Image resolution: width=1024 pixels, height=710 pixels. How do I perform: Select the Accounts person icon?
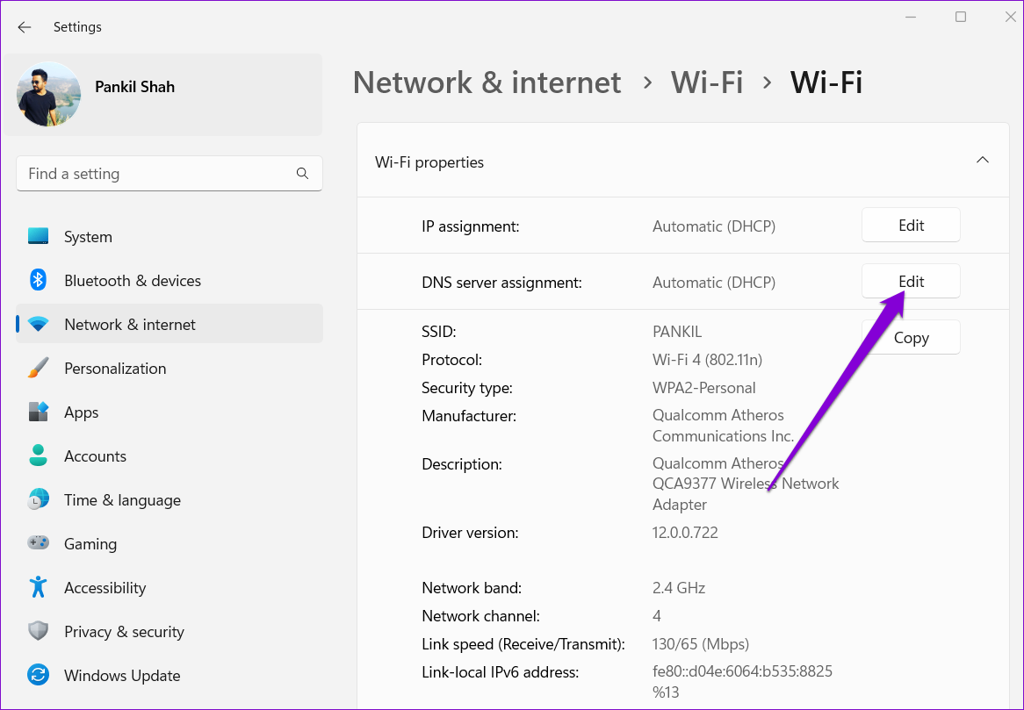coord(38,456)
